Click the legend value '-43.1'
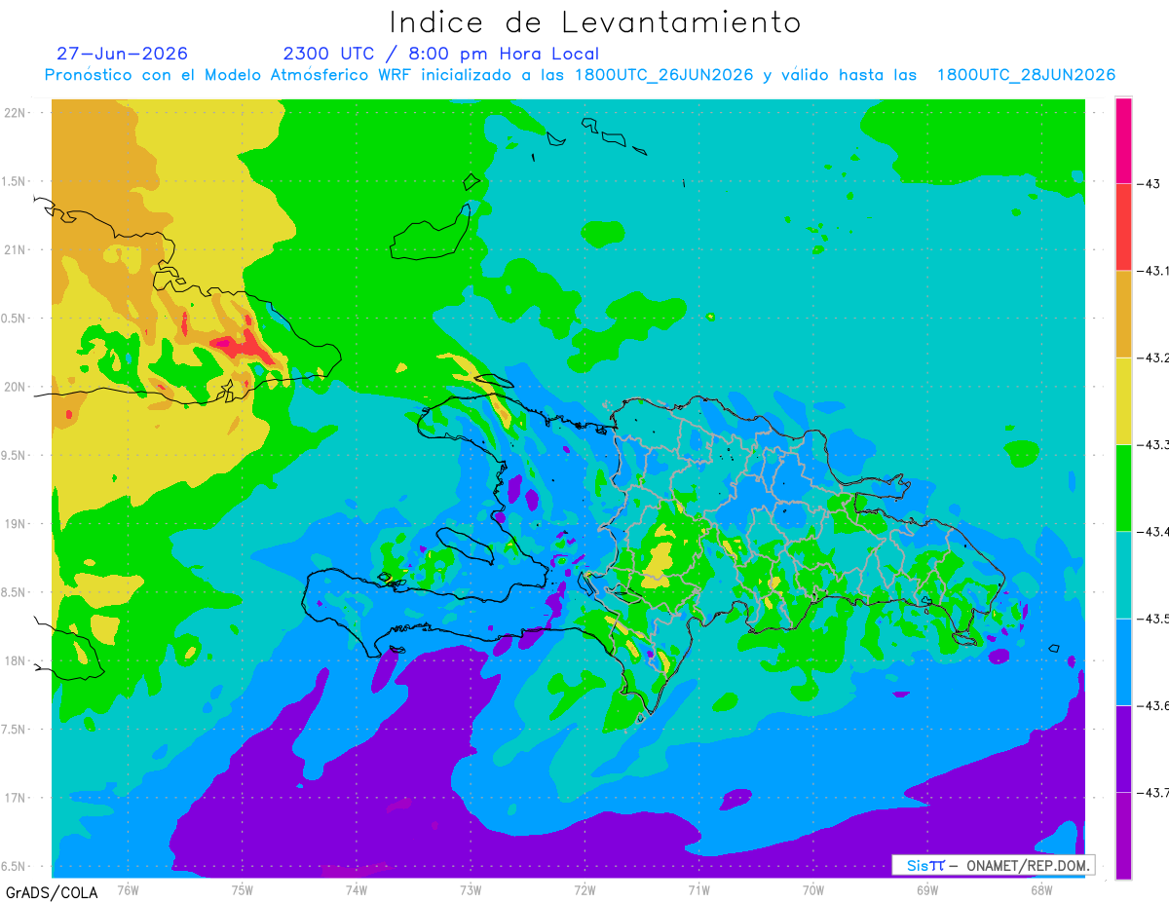The height and width of the screenshot is (903, 1169). [x=1152, y=271]
